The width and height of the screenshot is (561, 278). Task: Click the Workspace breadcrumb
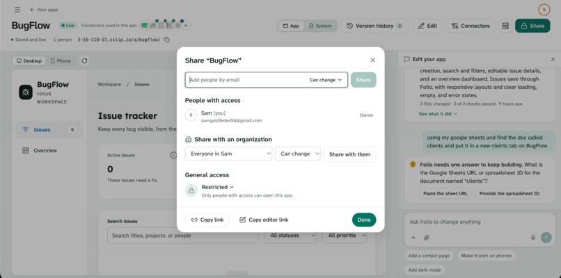pos(109,85)
